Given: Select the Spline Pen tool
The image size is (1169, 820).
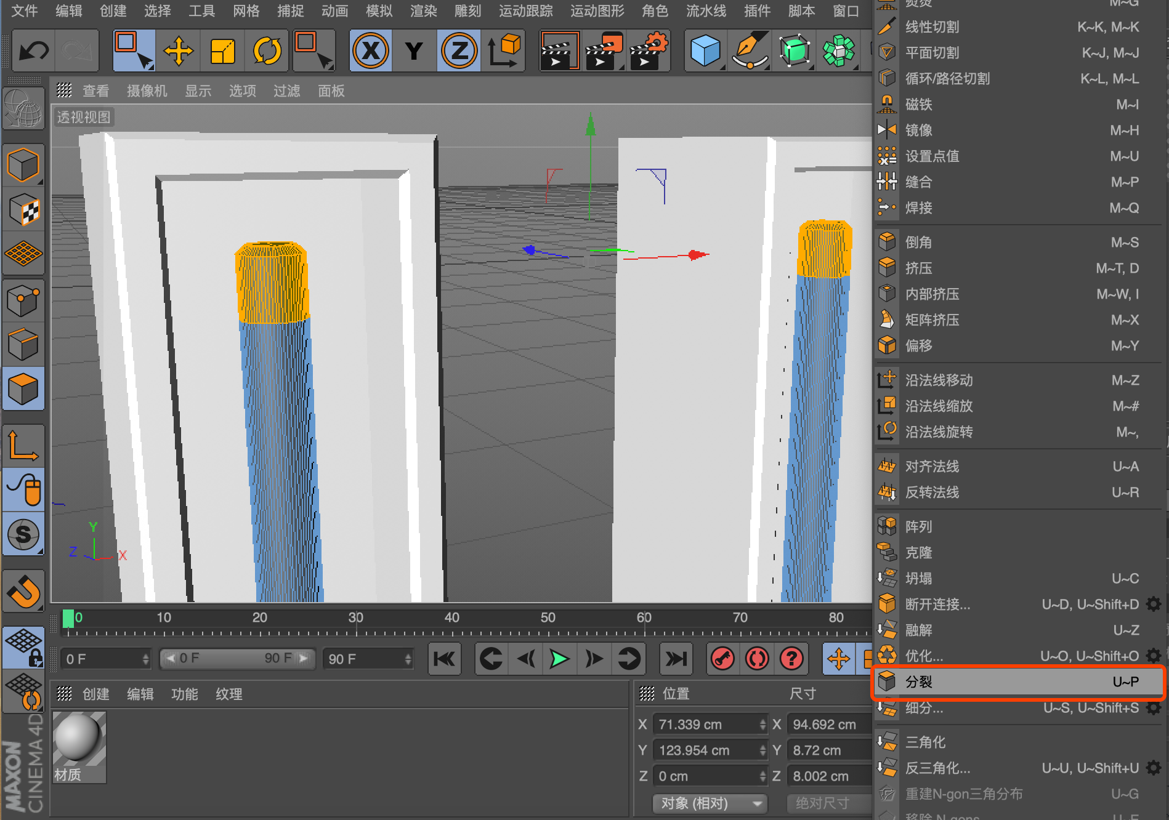Looking at the screenshot, I should pyautogui.click(x=750, y=50).
